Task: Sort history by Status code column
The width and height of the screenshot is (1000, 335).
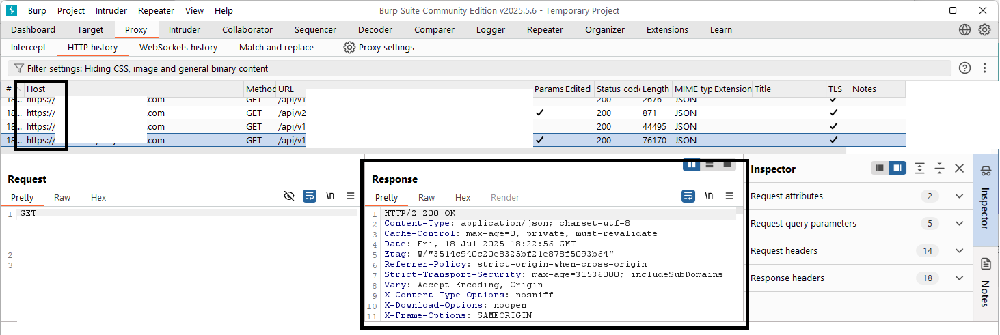Action: [x=617, y=89]
